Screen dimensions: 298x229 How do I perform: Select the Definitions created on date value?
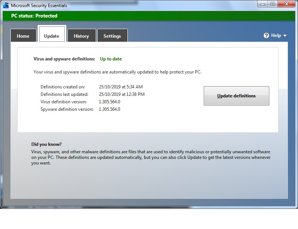[x=121, y=87]
